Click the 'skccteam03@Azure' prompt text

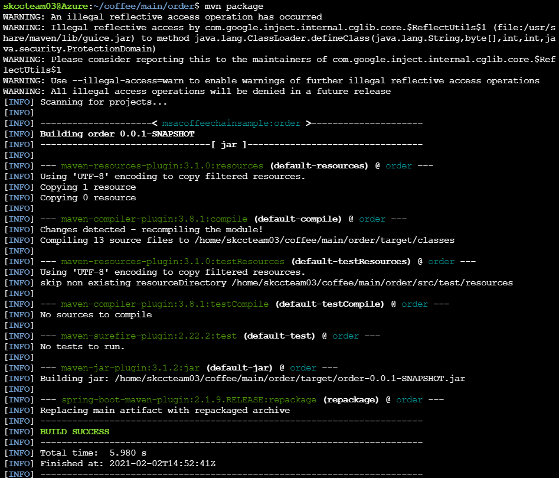(46, 6)
